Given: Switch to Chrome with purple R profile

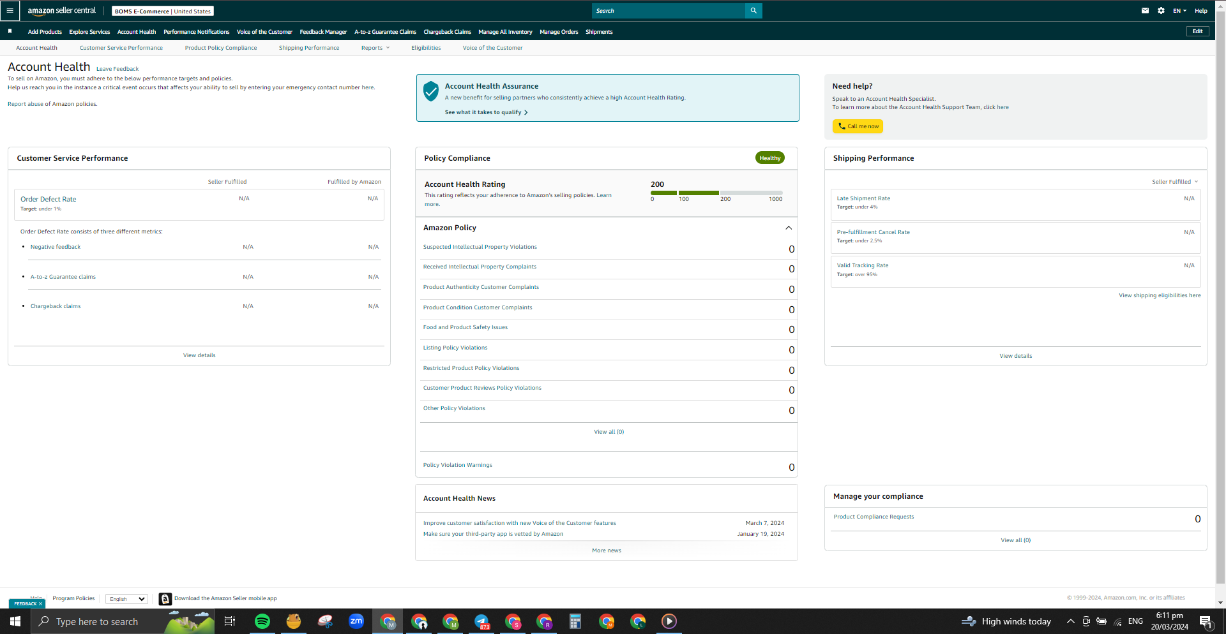Looking at the screenshot, I should click(544, 621).
